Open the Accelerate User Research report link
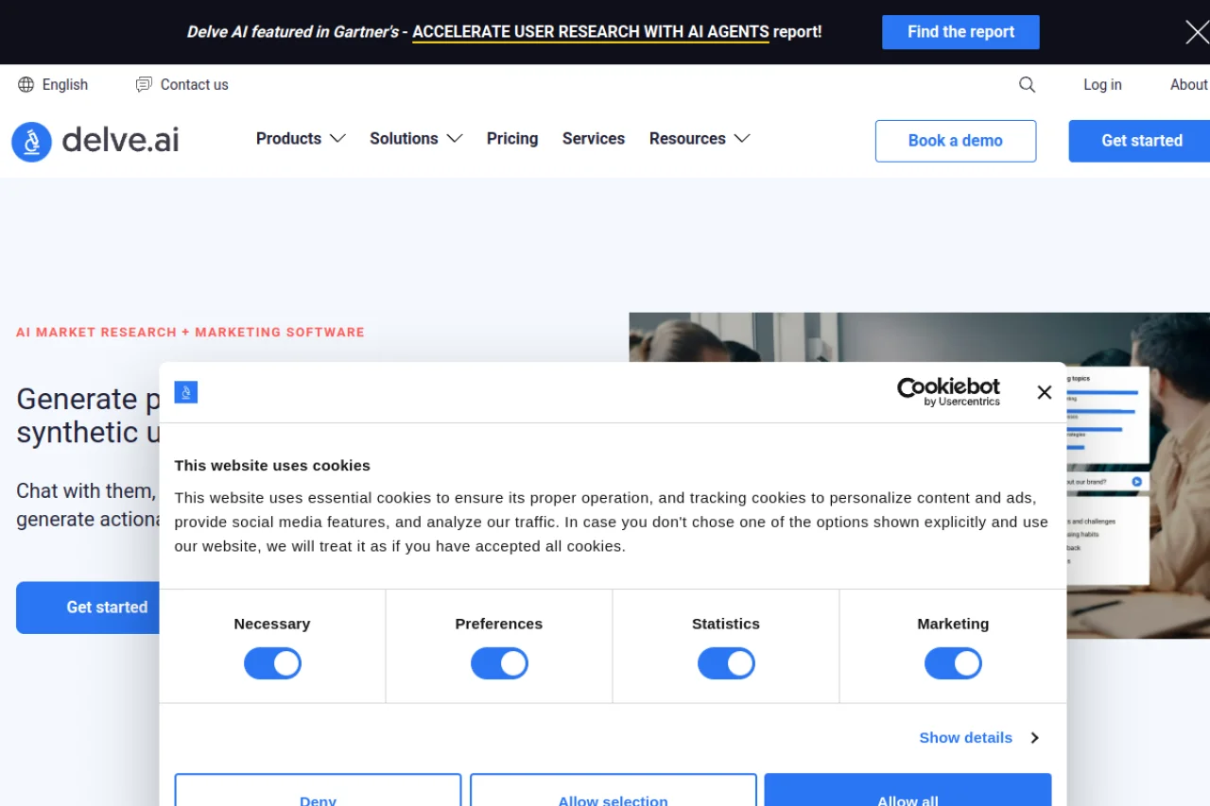Image resolution: width=1210 pixels, height=806 pixels. pyautogui.click(x=591, y=32)
